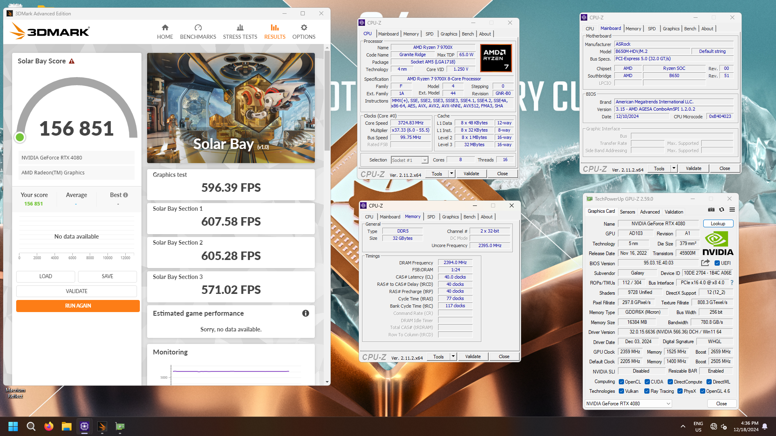Toggle the CUDA checkbox
This screenshot has width=776, height=436.
coord(647,382)
